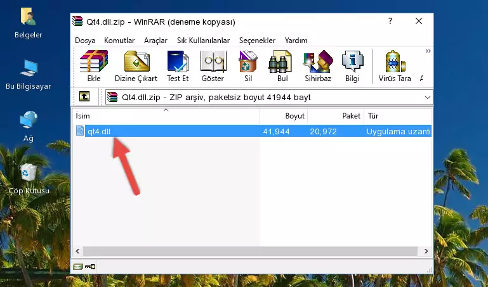Open the Komutlar menu
The width and height of the screenshot is (488, 287).
coord(119,41)
